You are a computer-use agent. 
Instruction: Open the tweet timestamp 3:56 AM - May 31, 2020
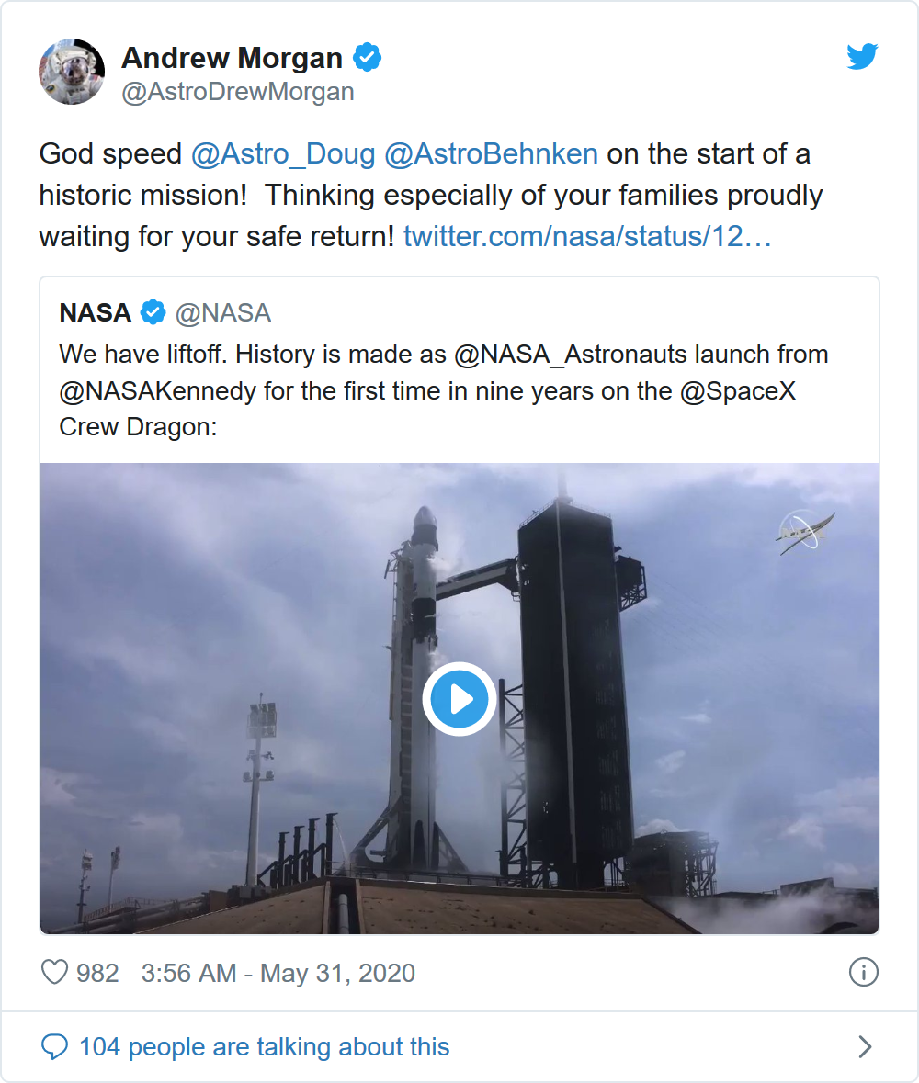(x=278, y=973)
